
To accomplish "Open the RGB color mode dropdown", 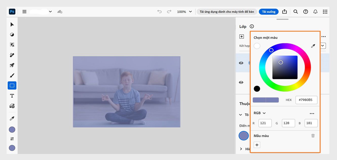I will click(x=259, y=113).
